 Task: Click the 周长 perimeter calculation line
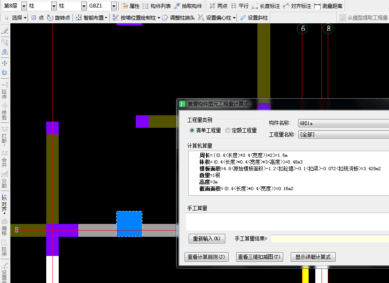click(243, 155)
